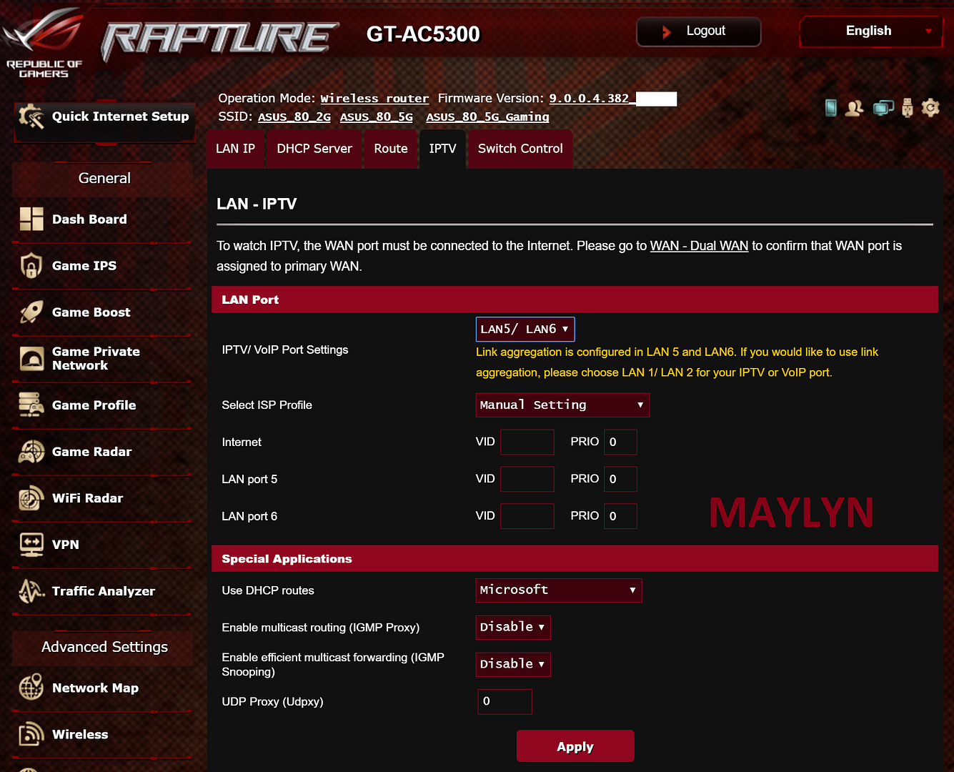Click the Internet VID input field
Viewport: 954px width, 772px height.
(527, 442)
